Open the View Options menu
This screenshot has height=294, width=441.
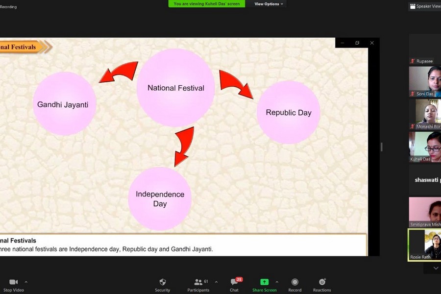pos(269,4)
